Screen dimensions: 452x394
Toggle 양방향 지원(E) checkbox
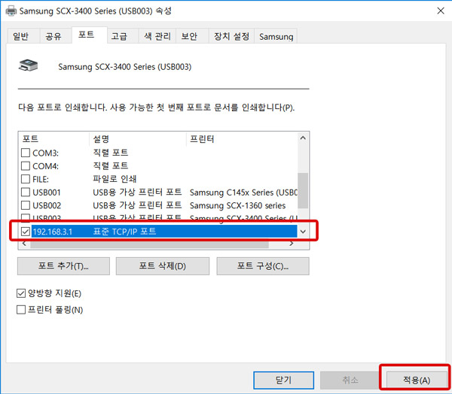tap(21, 293)
